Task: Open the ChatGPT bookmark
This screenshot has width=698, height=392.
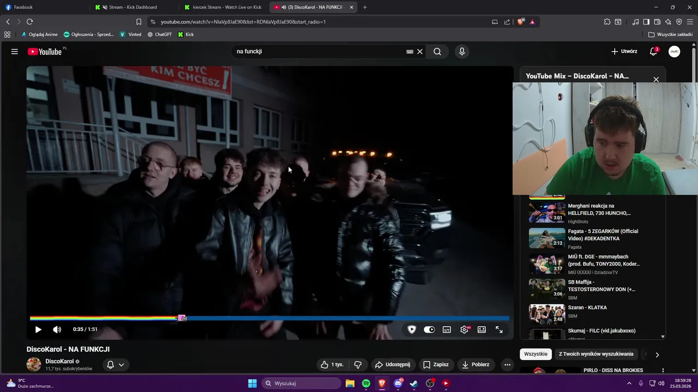Action: point(160,34)
